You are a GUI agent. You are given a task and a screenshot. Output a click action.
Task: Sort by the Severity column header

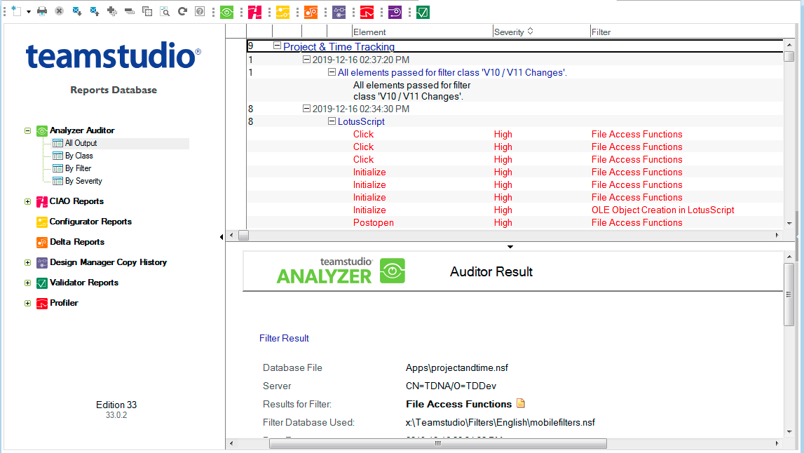click(x=541, y=32)
